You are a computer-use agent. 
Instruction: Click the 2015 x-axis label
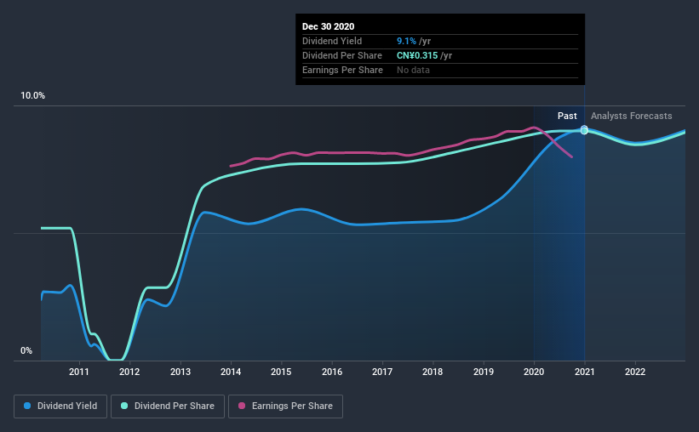281,372
